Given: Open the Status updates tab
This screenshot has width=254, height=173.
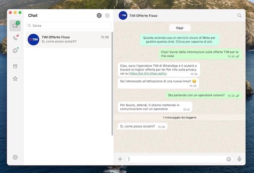Looking at the screenshot, I should coord(15,50).
